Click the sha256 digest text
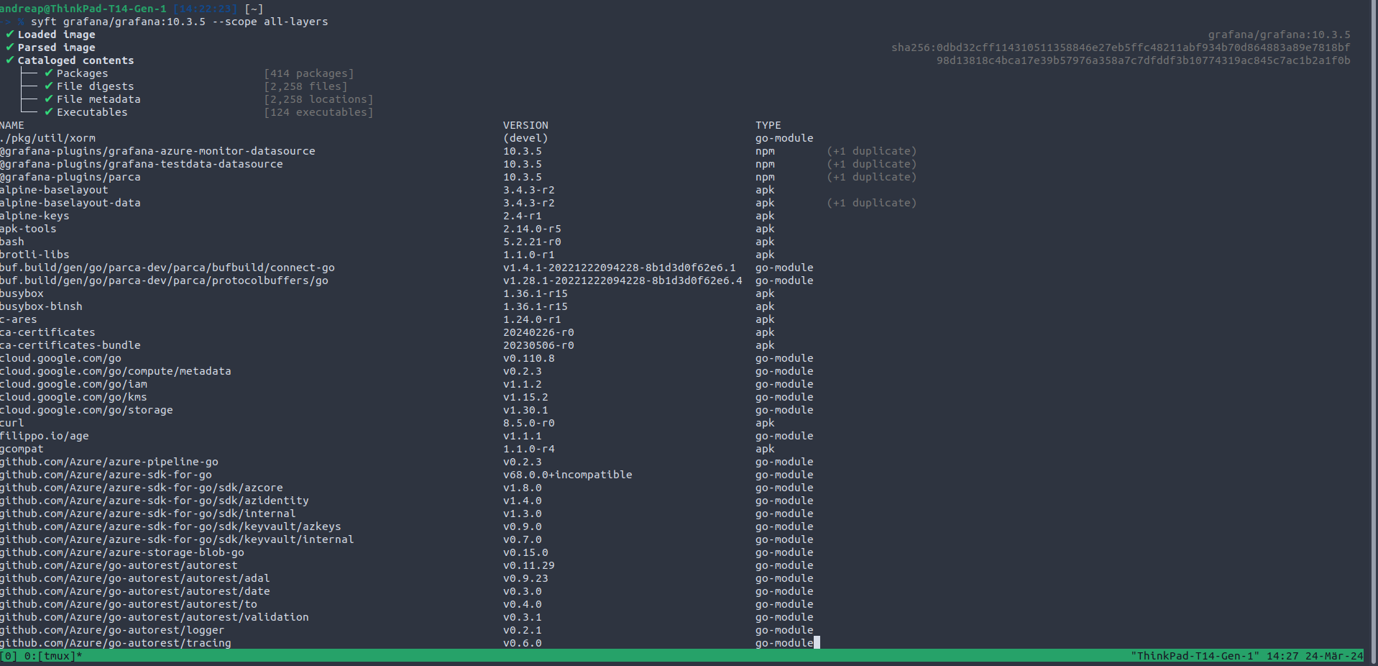 (1120, 47)
